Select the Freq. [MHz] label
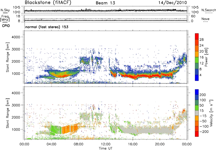The image size is (216, 150). coord(5,18)
